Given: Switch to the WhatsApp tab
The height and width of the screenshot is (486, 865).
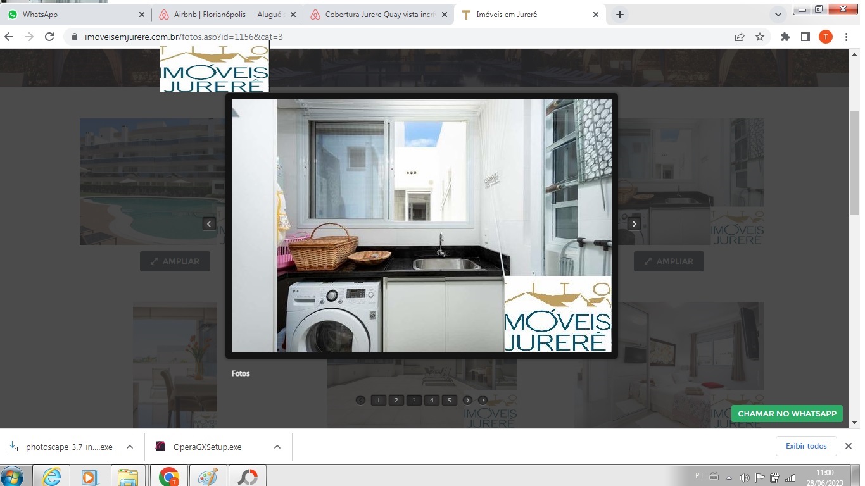Looking at the screenshot, I should point(76,15).
